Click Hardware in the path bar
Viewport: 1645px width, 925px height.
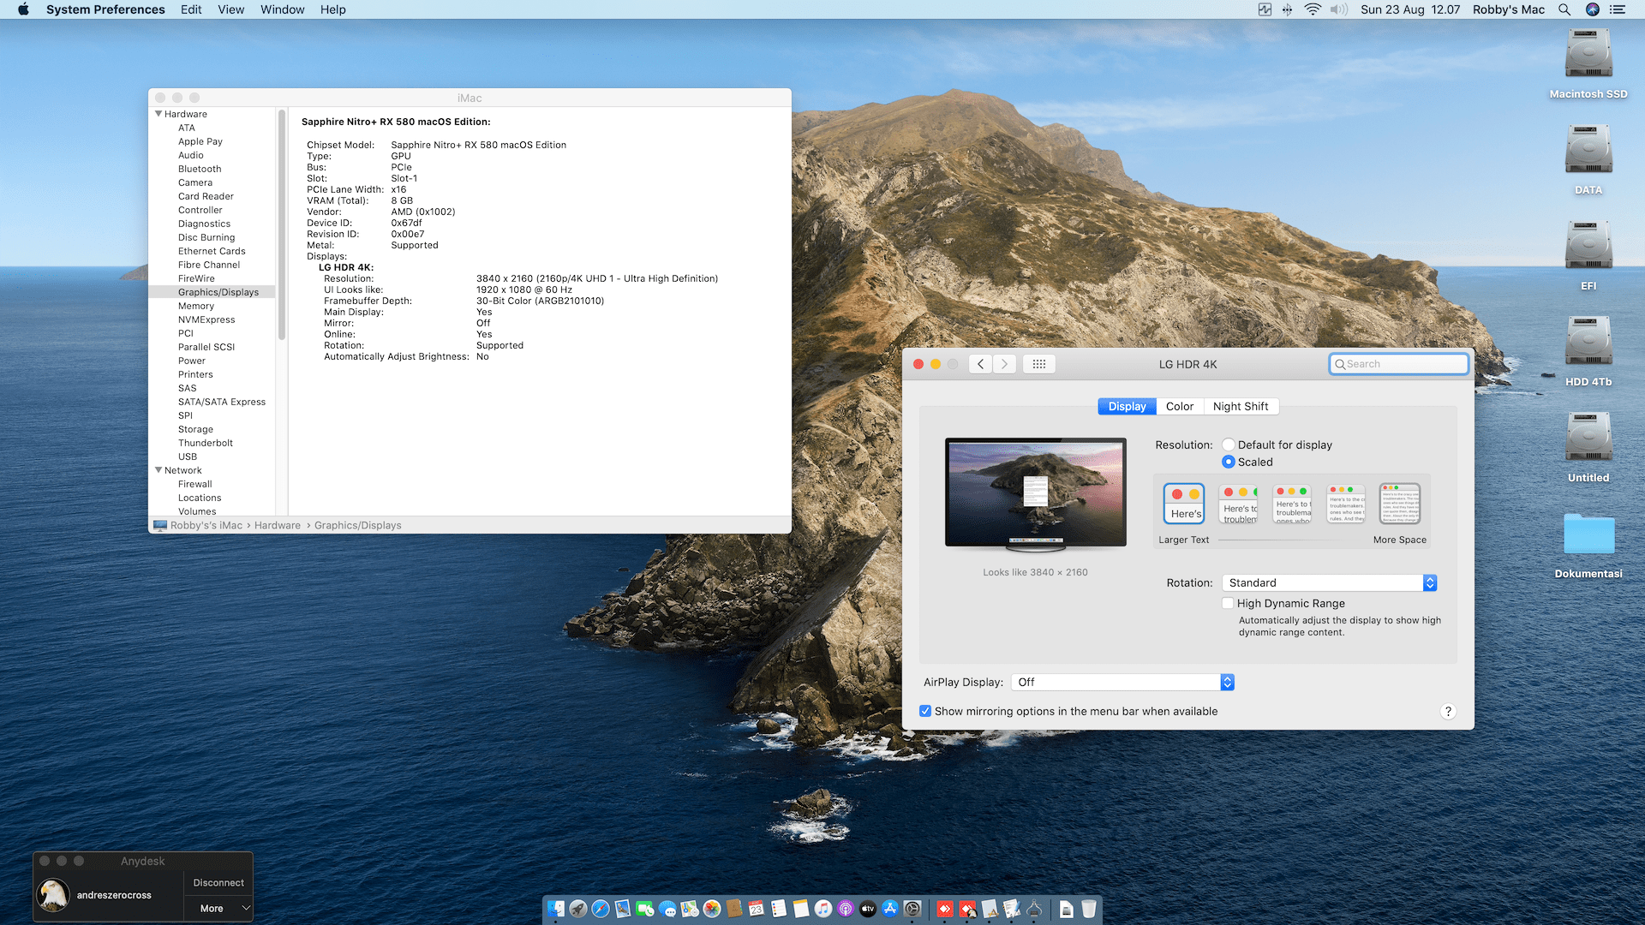point(278,525)
